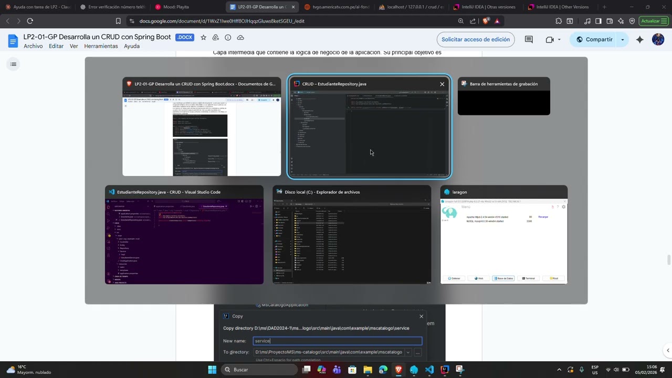Open the browser hamburger menu
Screen dimensions: 672x378
click(x=664, y=21)
